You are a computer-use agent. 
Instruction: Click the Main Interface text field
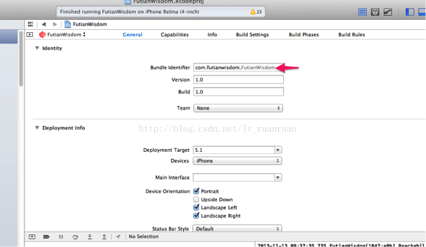tap(233, 177)
